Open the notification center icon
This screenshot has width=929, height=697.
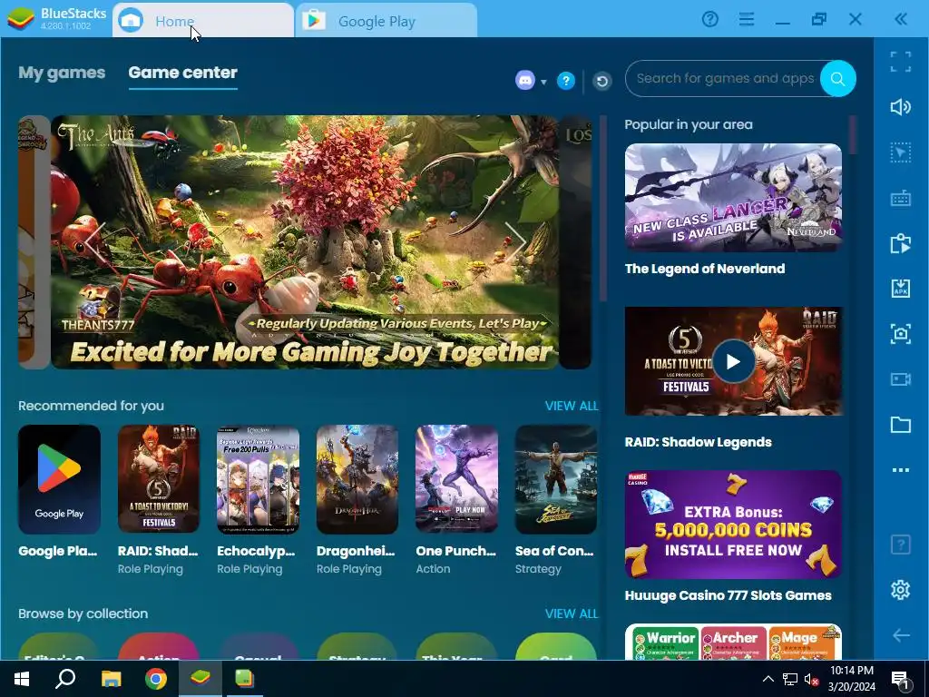click(x=901, y=679)
